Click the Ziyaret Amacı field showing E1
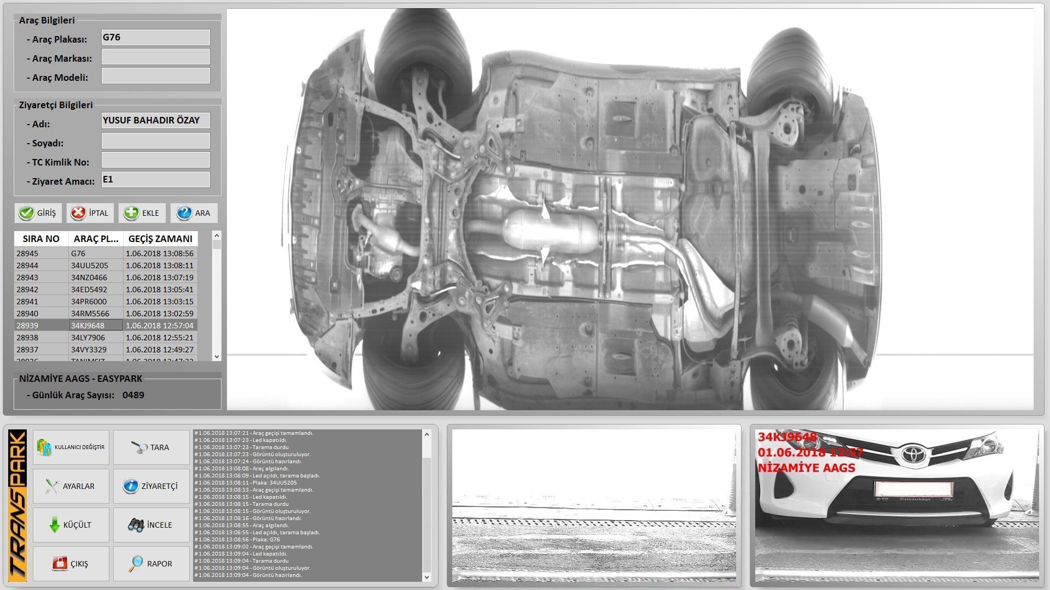This screenshot has height=590, width=1050. pyautogui.click(x=156, y=180)
